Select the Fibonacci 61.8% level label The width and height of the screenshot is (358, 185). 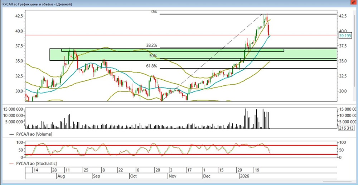[x=151, y=66]
